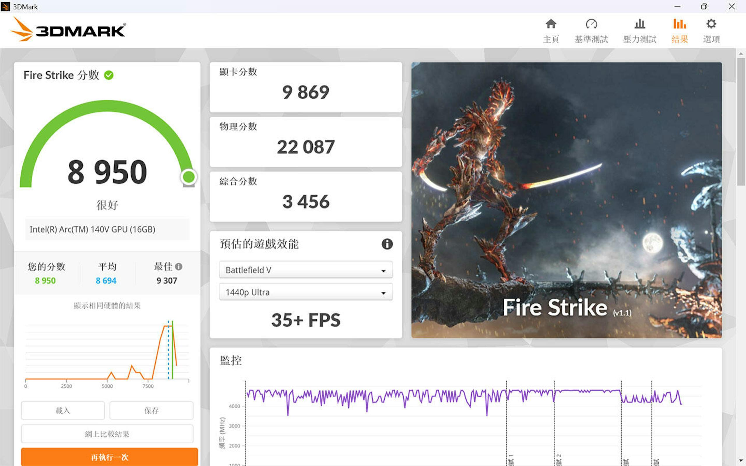Click the info icon next to best score
Image resolution: width=746 pixels, height=466 pixels.
coord(178,266)
